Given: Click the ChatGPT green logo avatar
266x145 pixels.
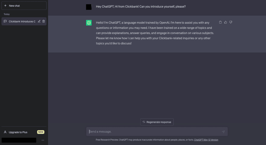Looking at the screenshot, I should pyautogui.click(x=89, y=23).
